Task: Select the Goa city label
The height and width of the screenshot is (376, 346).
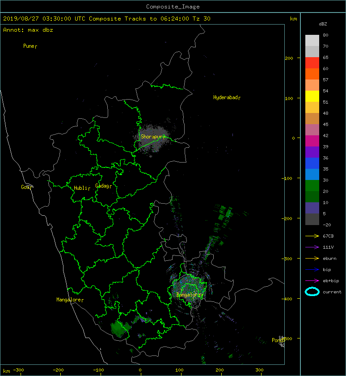Action: point(26,187)
